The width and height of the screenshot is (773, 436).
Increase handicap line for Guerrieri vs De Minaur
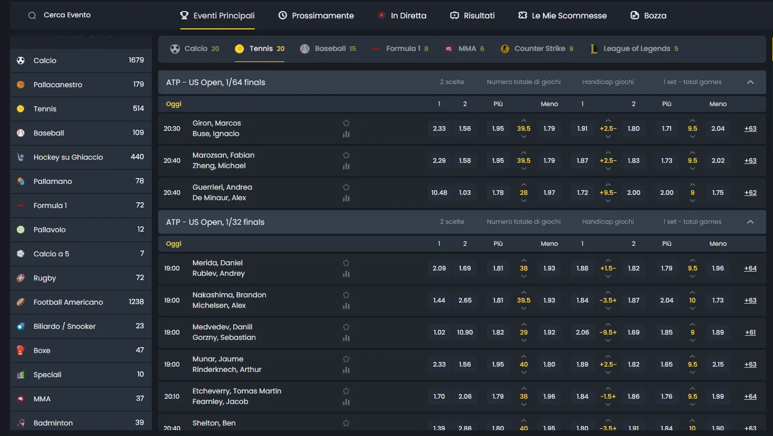click(608, 185)
